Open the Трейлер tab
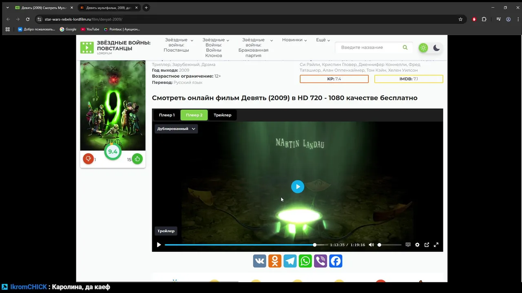 [223, 115]
